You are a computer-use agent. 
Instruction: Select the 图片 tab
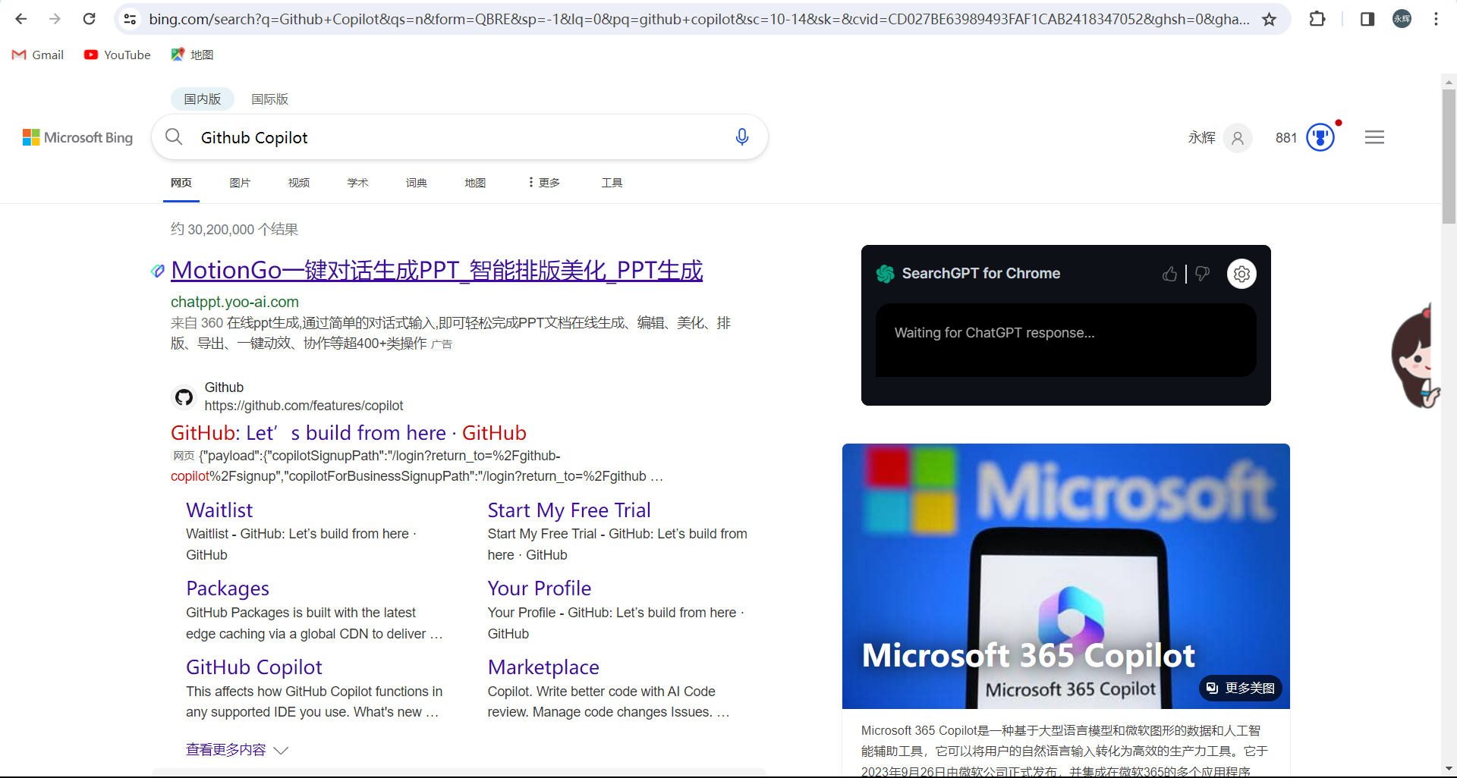click(240, 183)
